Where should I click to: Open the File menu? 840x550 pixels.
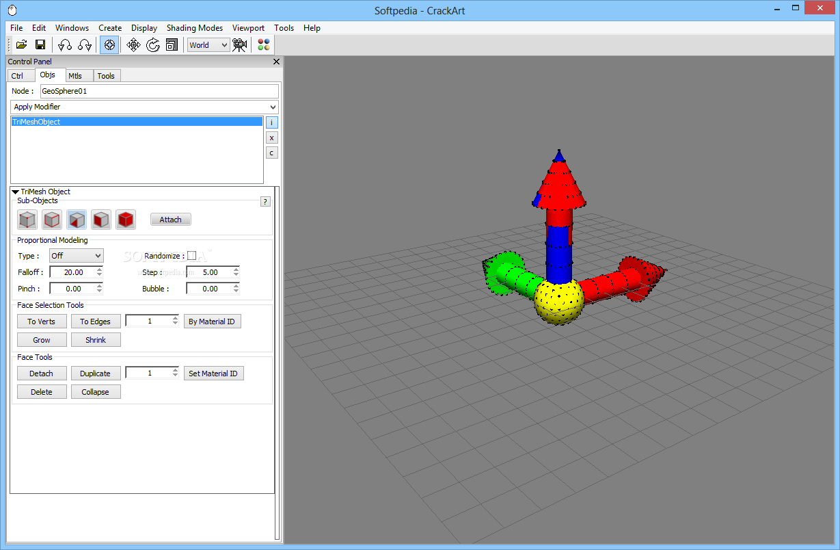point(16,28)
